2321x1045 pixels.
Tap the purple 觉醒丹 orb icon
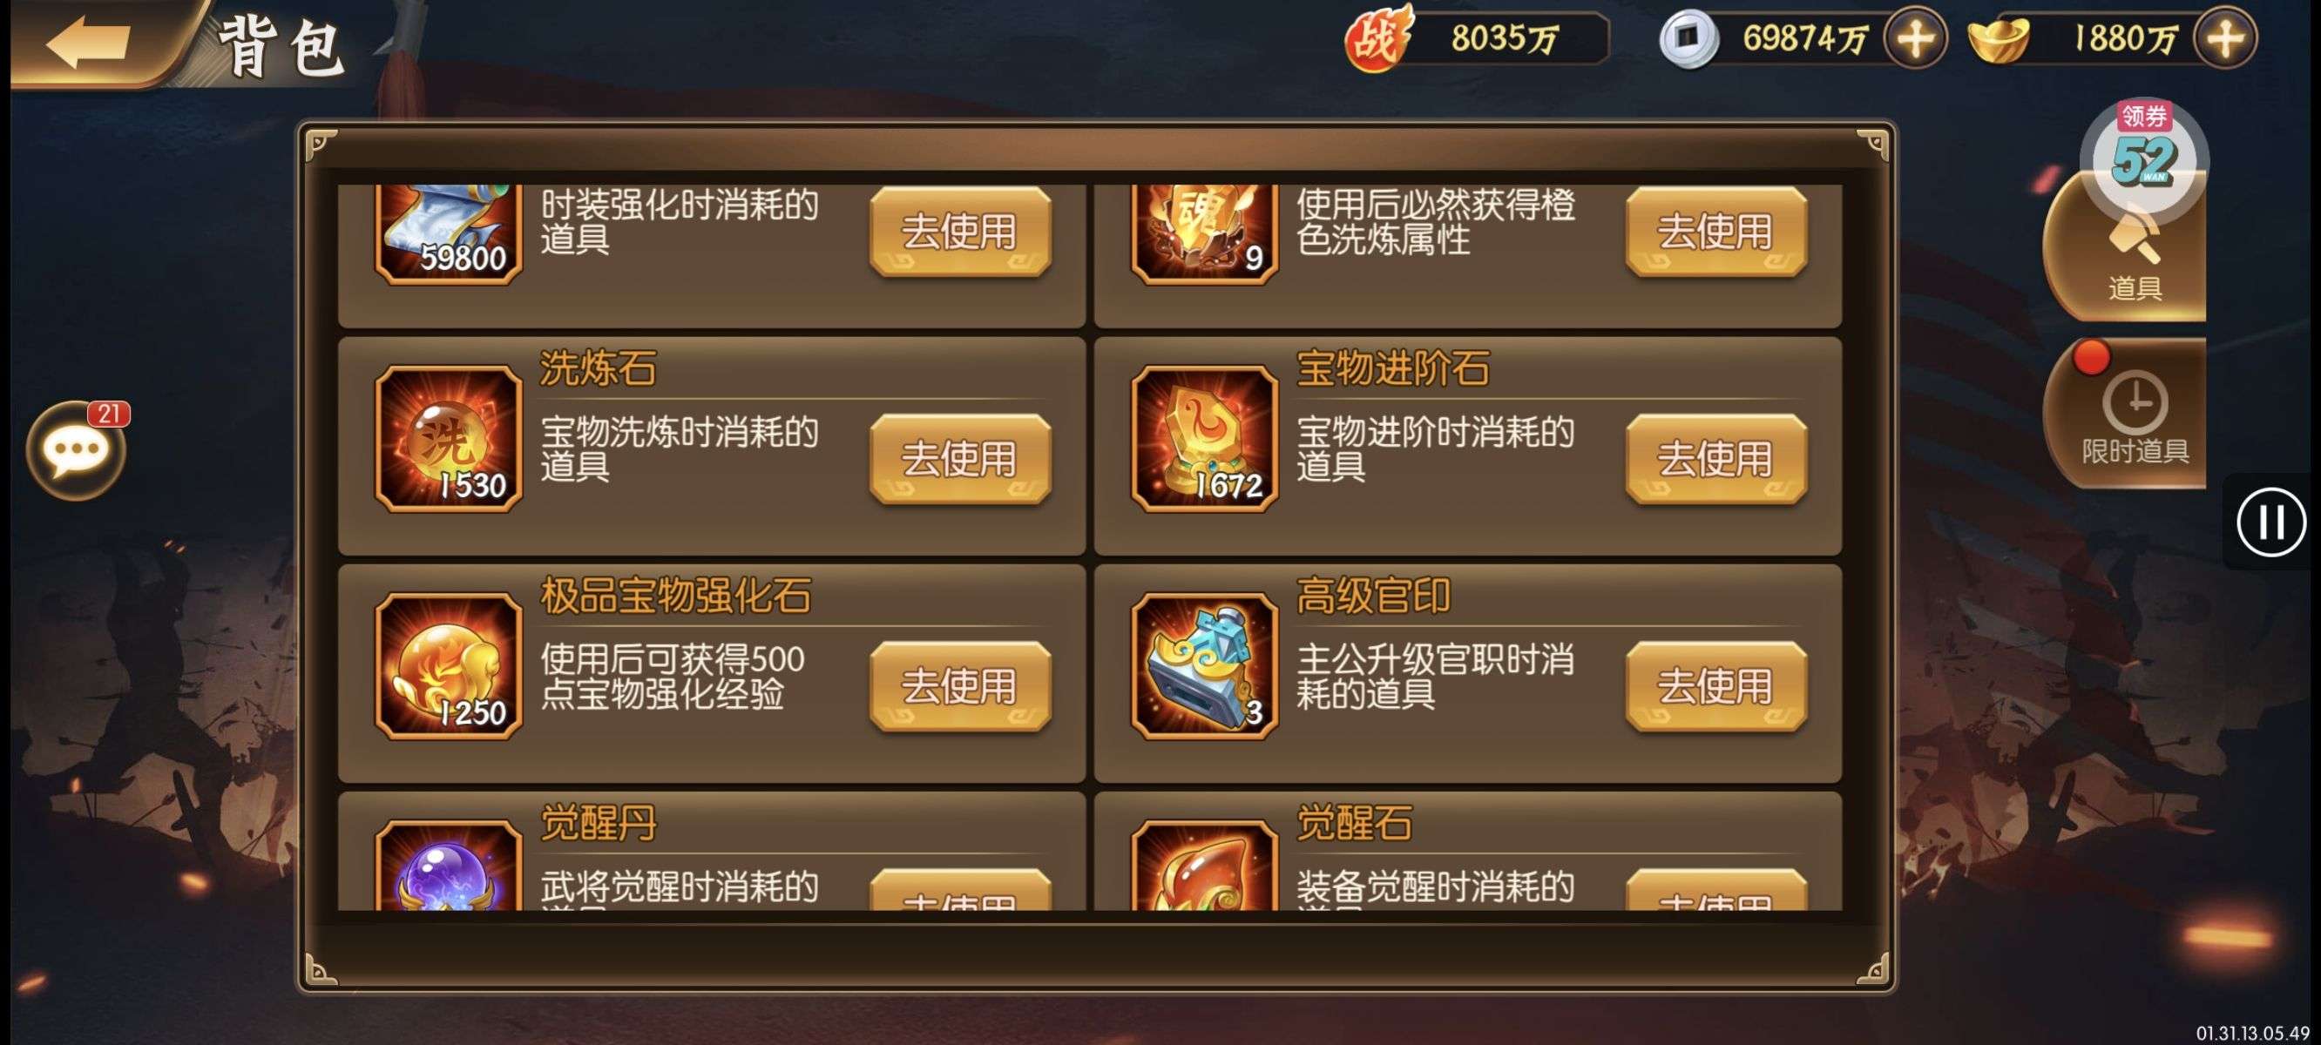pyautogui.click(x=449, y=865)
